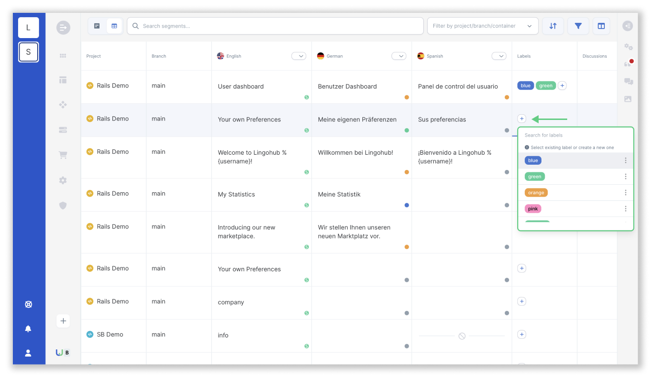Image resolution: width=651 pixels, height=377 pixels.
Task: Click 'Willkommen bei Lingohub!' cell
Action: coord(361,158)
